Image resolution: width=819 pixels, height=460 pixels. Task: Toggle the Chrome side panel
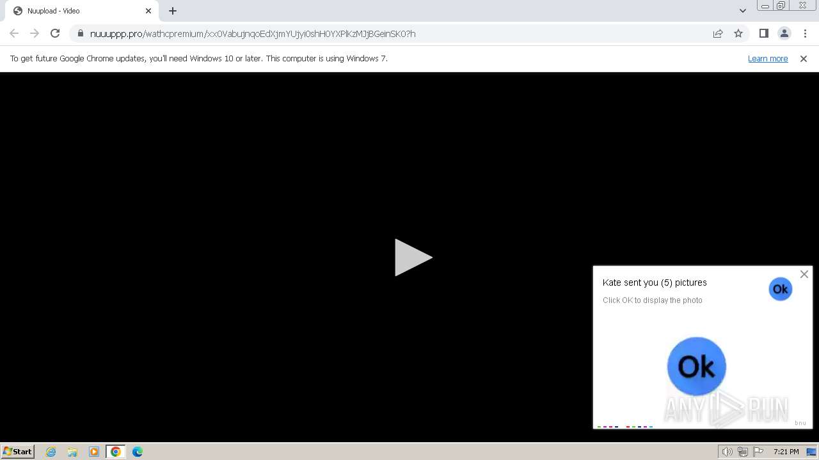point(763,33)
